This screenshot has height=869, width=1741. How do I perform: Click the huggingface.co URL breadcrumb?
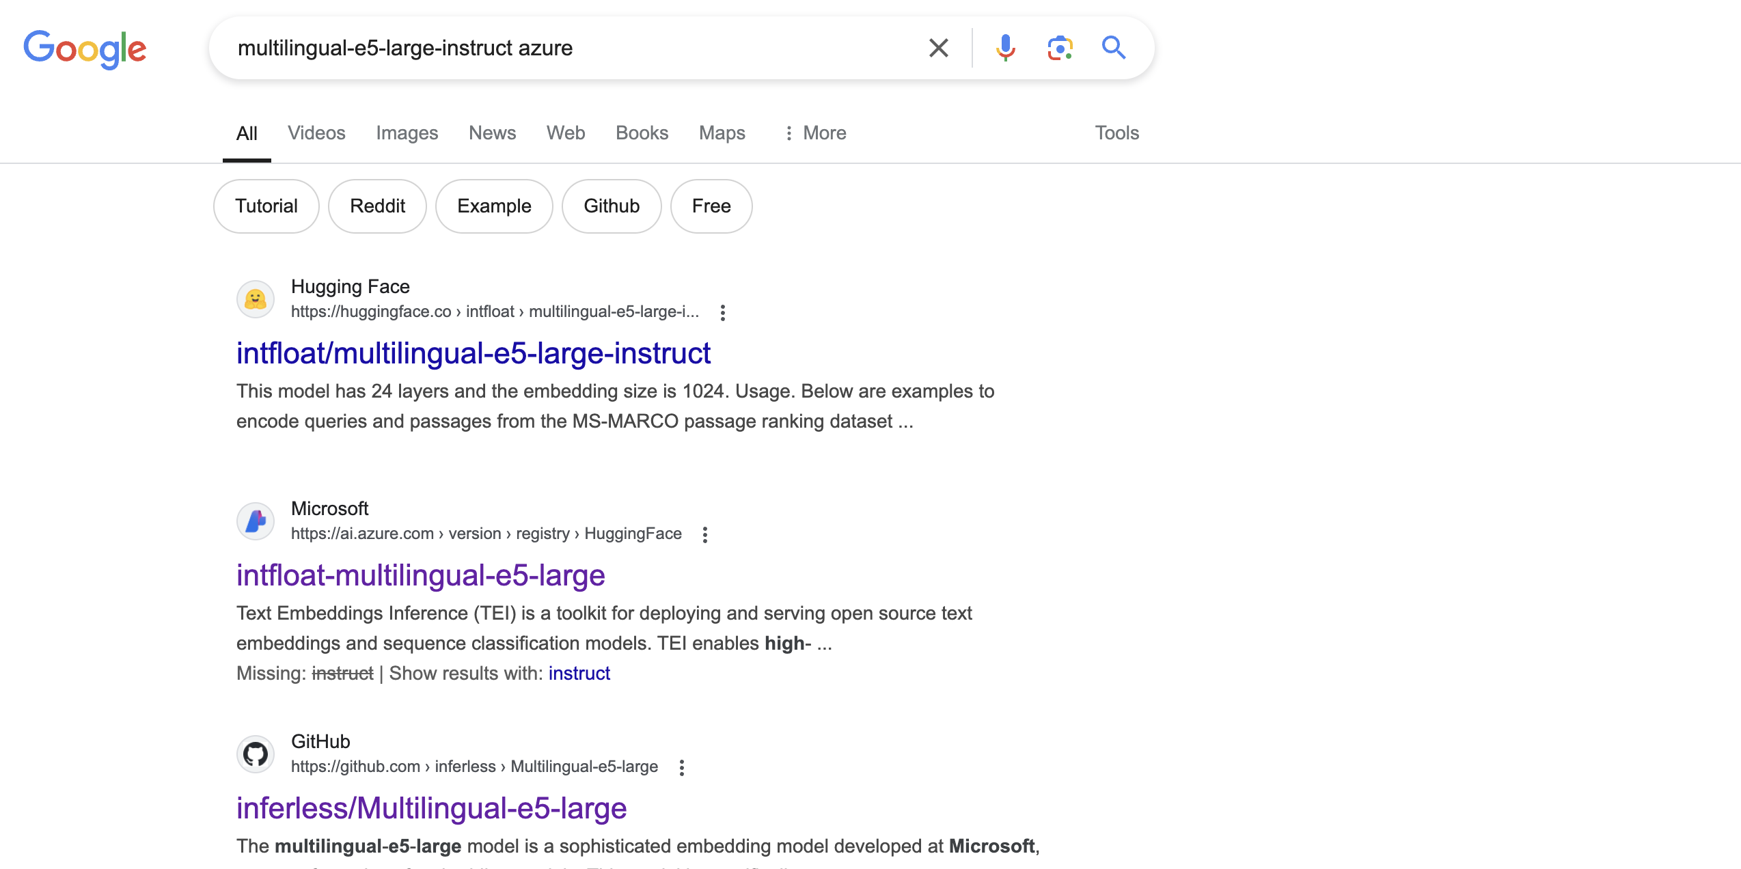pos(495,312)
